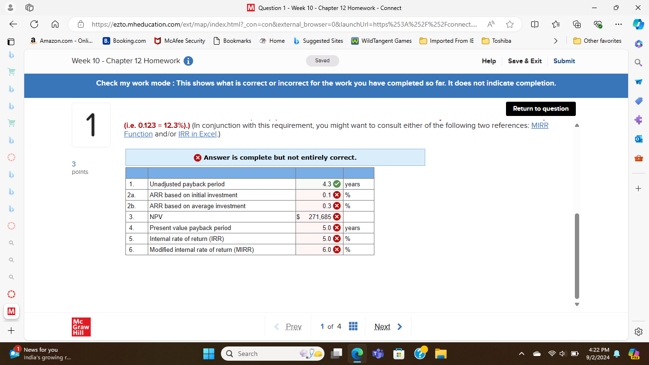Open sidebar settings gear icon

639,331
